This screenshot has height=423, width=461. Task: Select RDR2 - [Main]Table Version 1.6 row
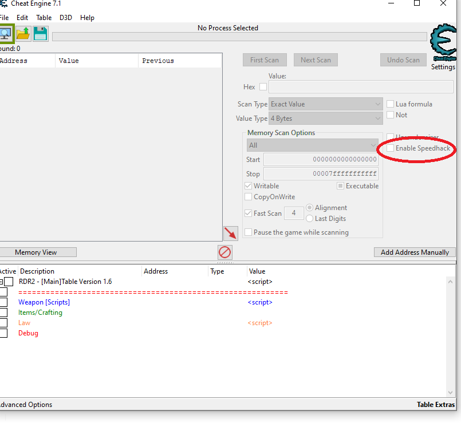point(65,282)
